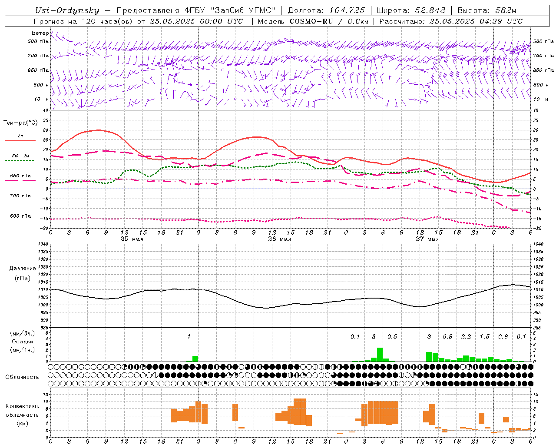The image size is (556, 445).
Task: Click the '700 гПа' temperature legend entry
Action: tap(20, 196)
